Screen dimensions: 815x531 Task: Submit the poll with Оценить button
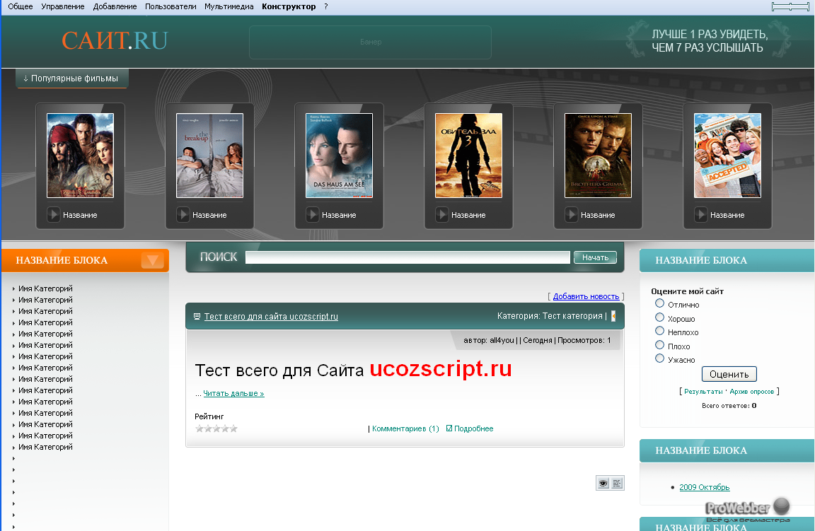point(729,374)
